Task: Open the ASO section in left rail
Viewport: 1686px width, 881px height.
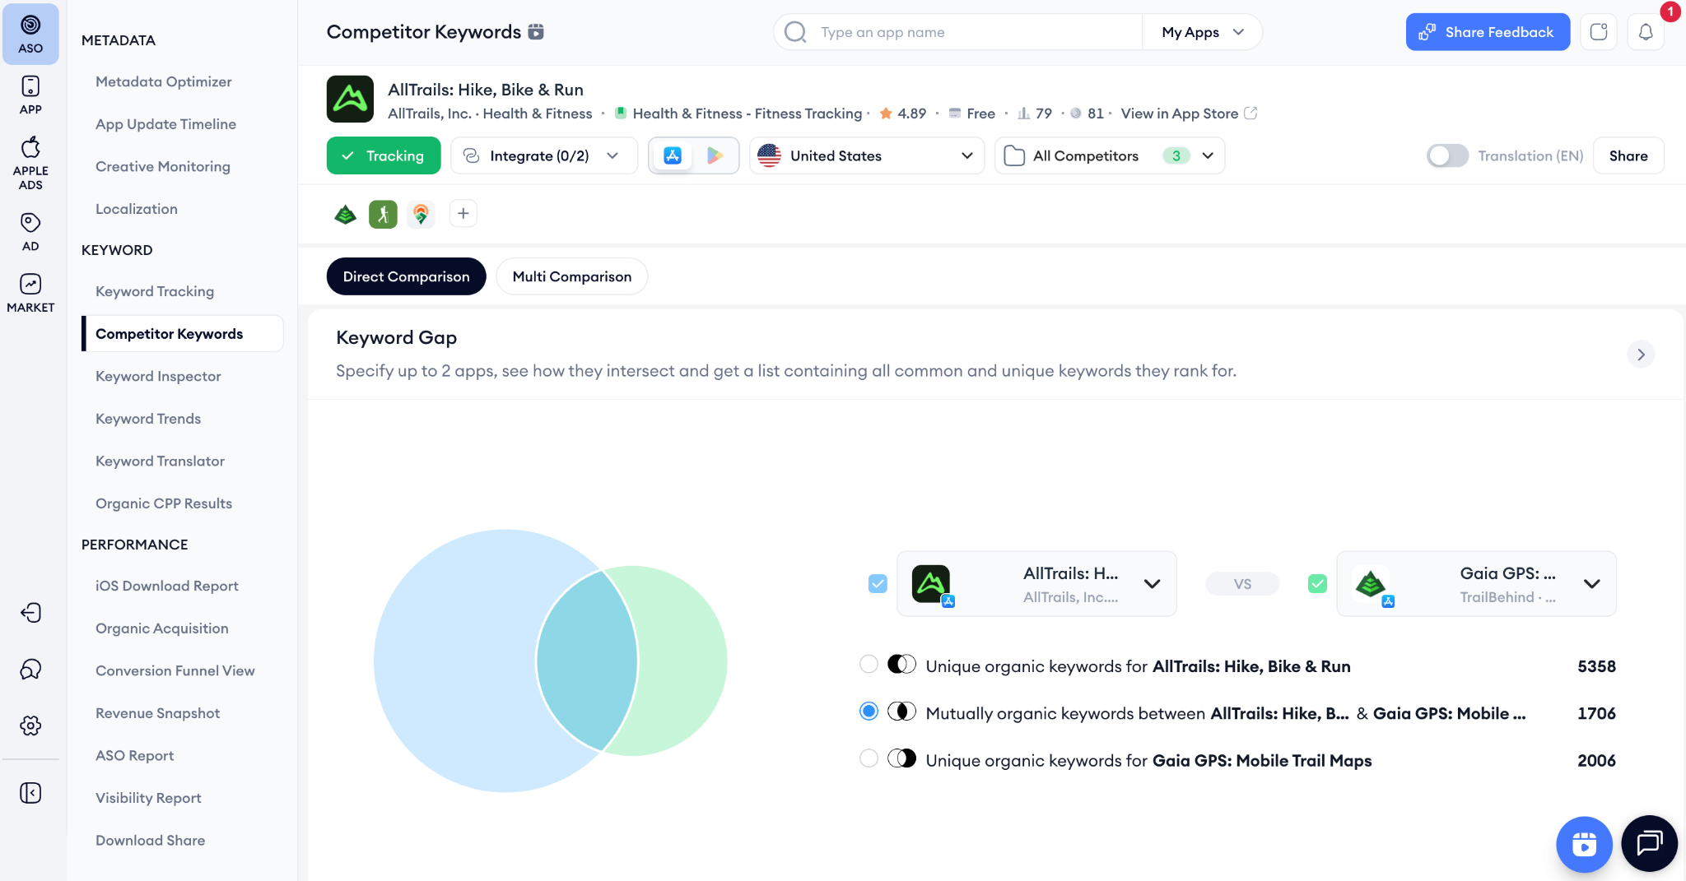Action: coord(30,34)
